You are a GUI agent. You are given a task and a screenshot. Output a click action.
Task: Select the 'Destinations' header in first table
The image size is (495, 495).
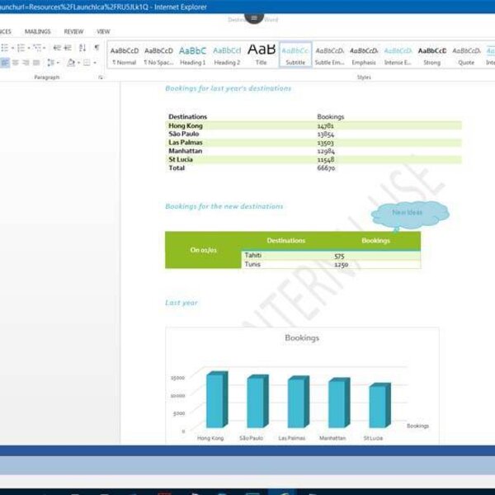[x=187, y=116]
